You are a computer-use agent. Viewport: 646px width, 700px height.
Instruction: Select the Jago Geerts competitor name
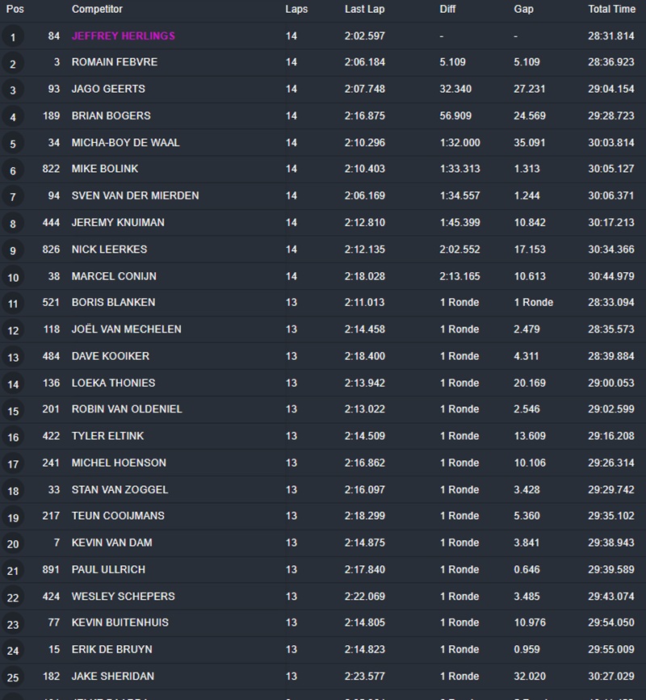(108, 89)
